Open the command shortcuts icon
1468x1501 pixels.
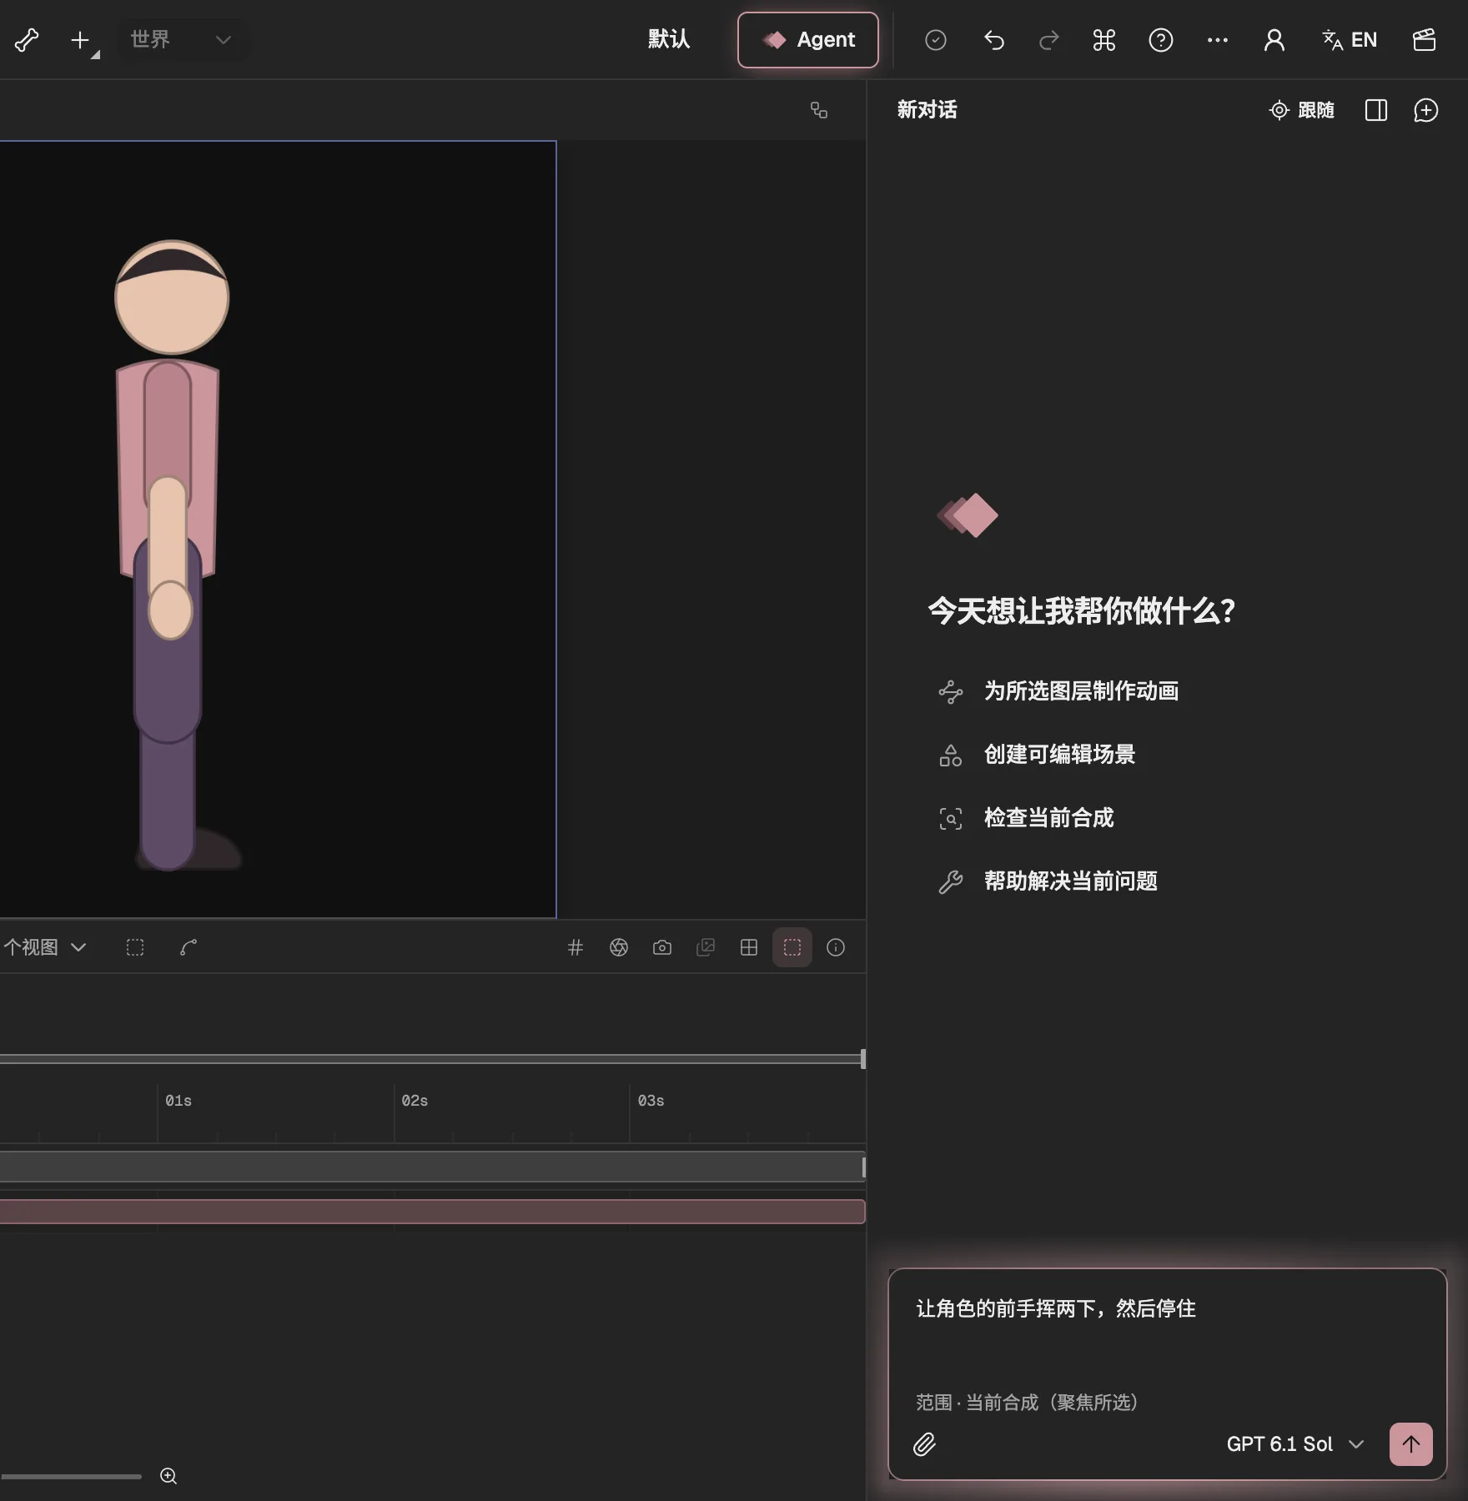click(x=1104, y=40)
